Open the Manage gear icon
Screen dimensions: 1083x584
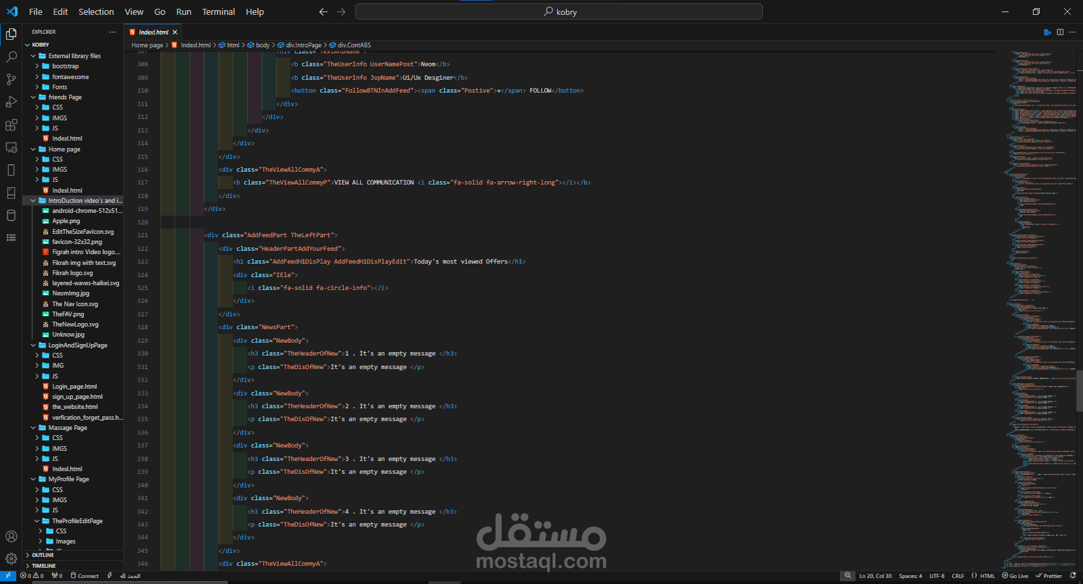tap(11, 559)
